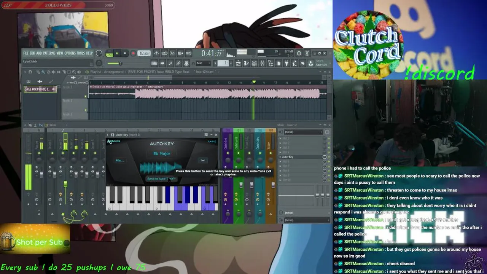Viewport: 487px width, 274px height.
Task: Open the Browser view icon
Action: [271, 63]
